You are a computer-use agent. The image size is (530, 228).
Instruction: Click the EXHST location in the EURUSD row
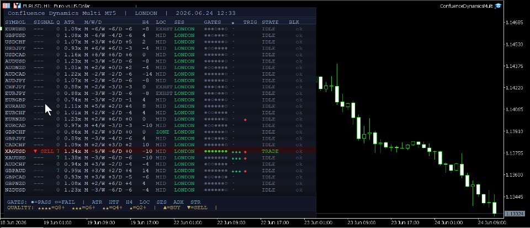tap(165, 29)
